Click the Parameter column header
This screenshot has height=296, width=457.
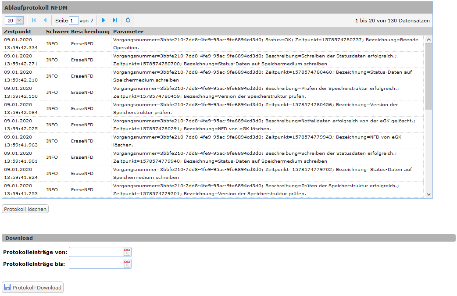tap(128, 32)
